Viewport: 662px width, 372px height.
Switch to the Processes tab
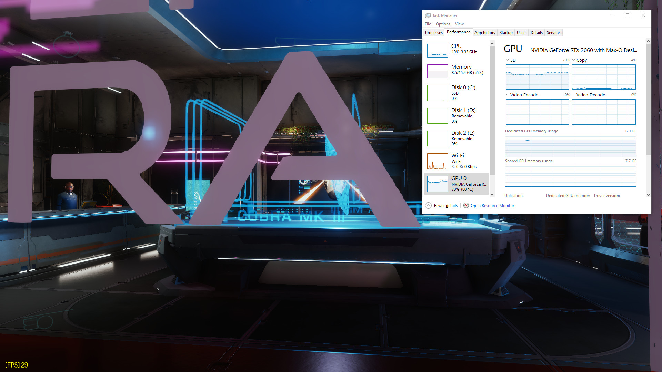coord(434,33)
